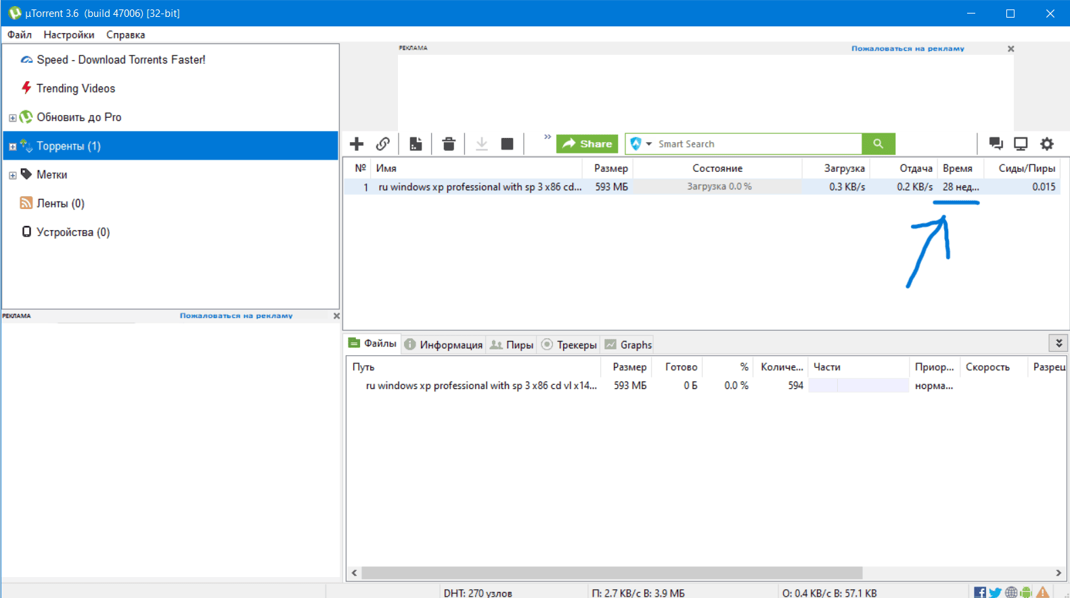This screenshot has width=1070, height=598.
Task: Select the ru windows xp professional torrent row
Action: pos(703,187)
